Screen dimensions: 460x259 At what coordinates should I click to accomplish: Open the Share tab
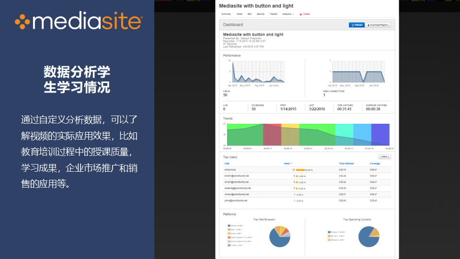pos(240,14)
